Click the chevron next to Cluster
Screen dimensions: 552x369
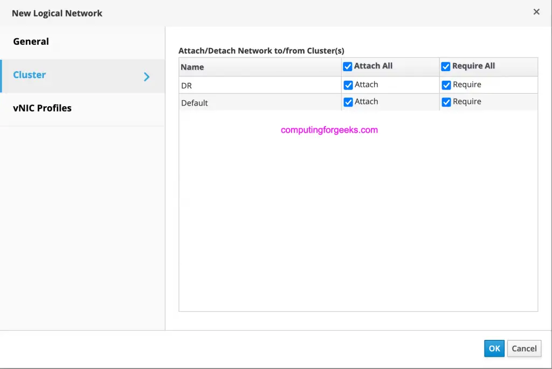[x=147, y=76]
